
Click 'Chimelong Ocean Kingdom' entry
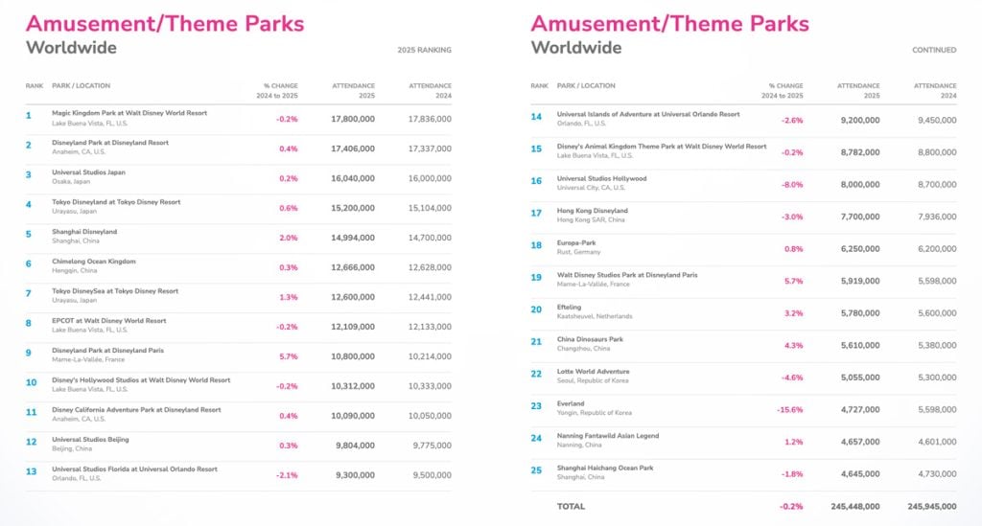[x=93, y=262]
